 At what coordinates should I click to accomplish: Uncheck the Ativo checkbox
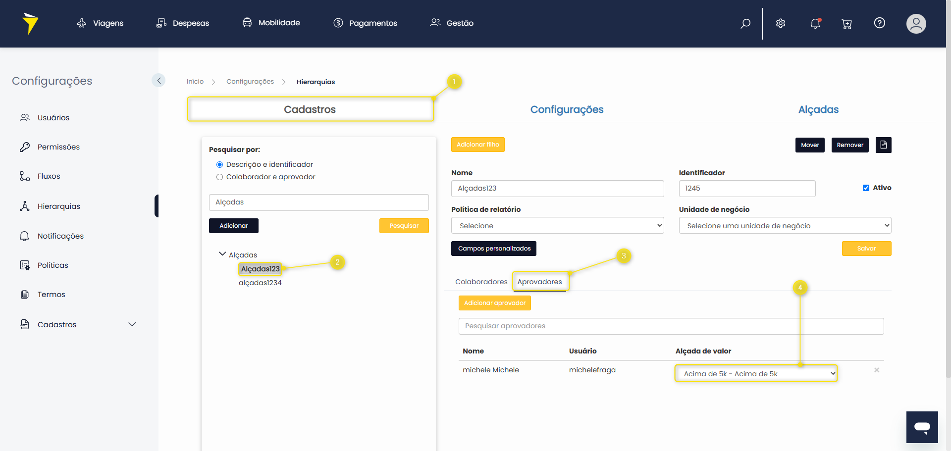click(866, 188)
